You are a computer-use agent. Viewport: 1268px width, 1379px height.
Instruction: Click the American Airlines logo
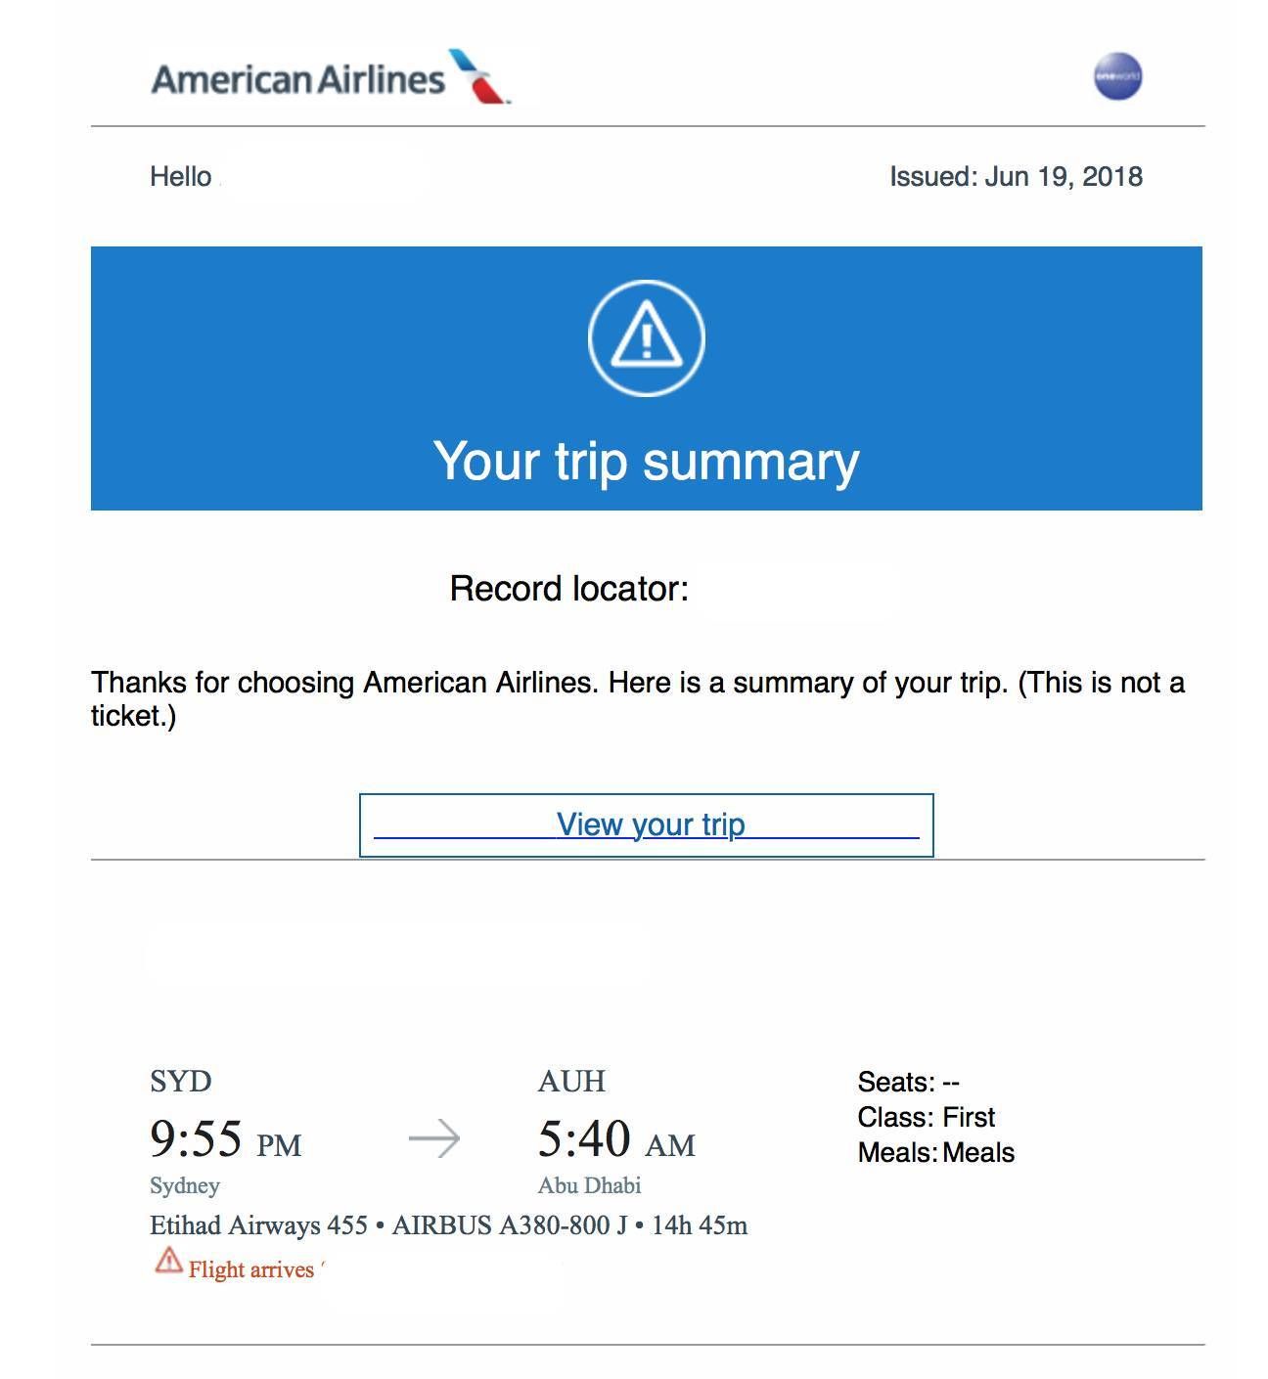click(x=331, y=77)
